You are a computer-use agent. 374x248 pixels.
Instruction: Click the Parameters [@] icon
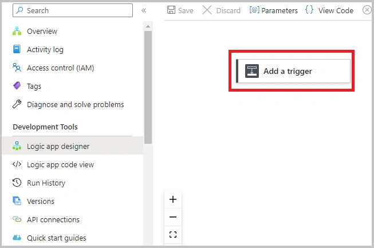tap(254, 10)
